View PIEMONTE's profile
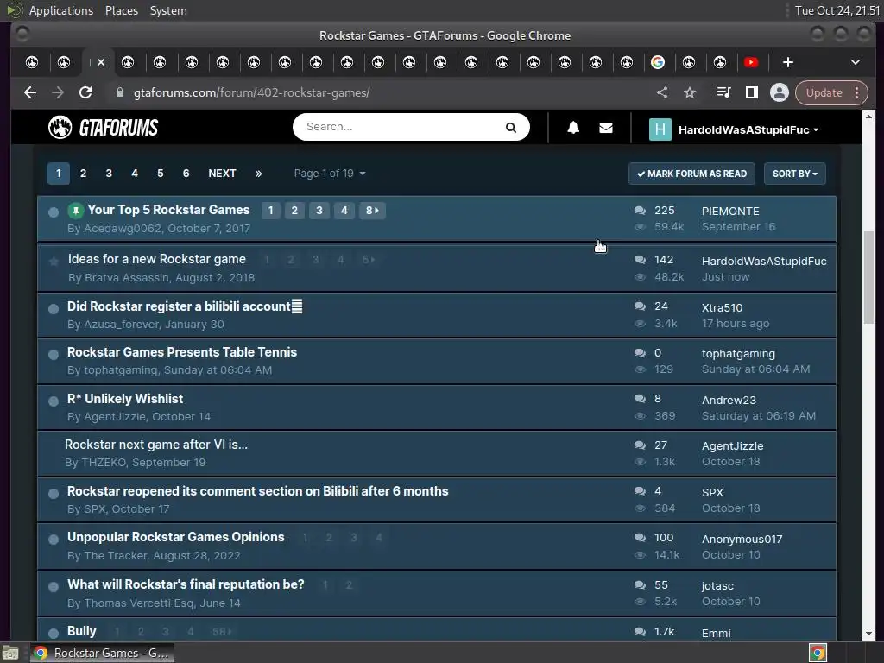The width and height of the screenshot is (884, 663). [x=730, y=211]
